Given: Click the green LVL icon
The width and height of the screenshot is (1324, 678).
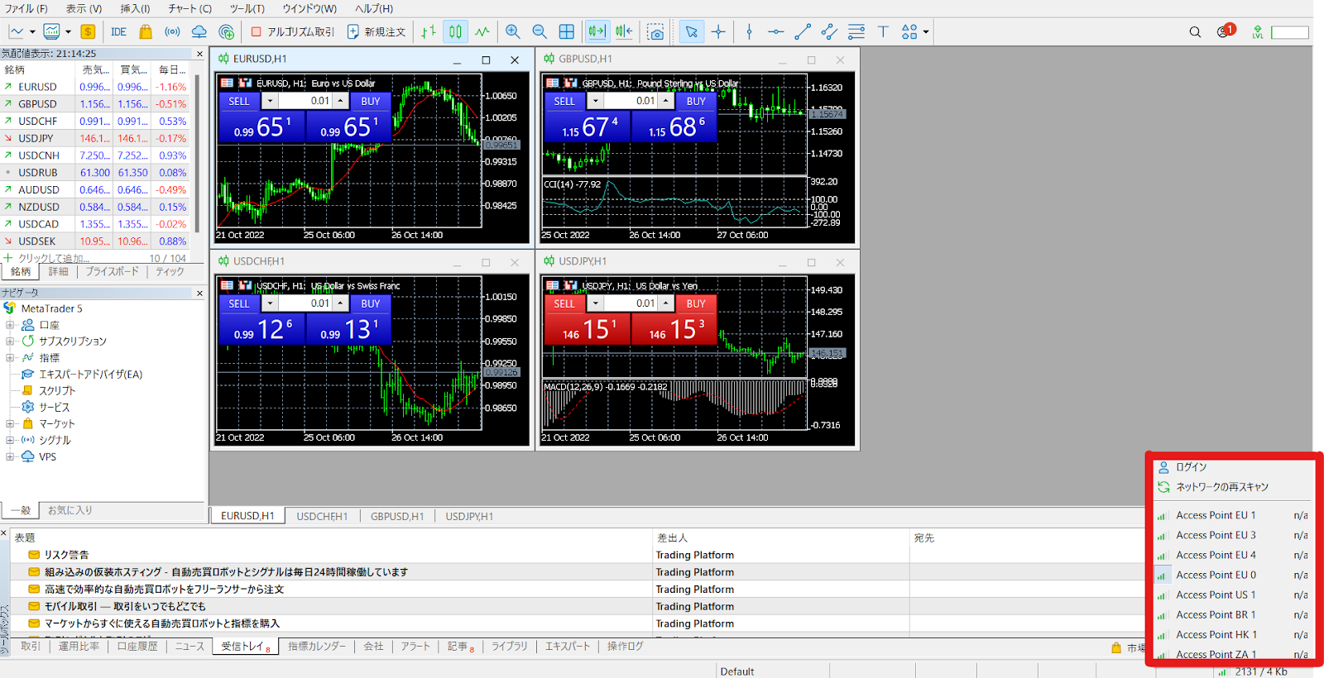Looking at the screenshot, I should (x=1258, y=32).
